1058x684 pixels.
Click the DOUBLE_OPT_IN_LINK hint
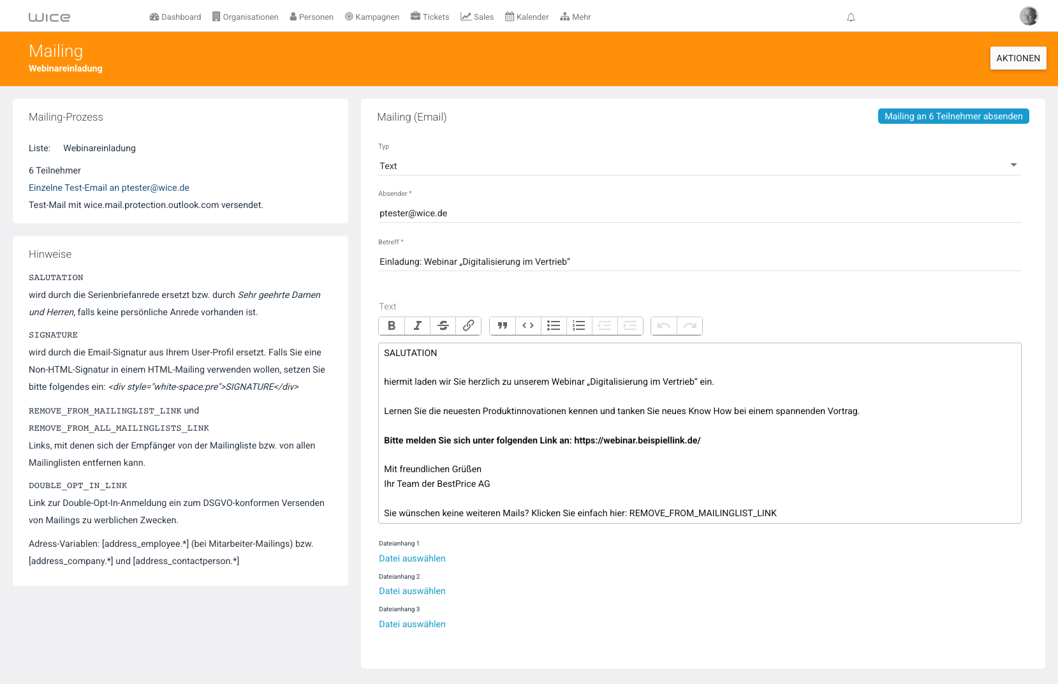click(x=78, y=486)
